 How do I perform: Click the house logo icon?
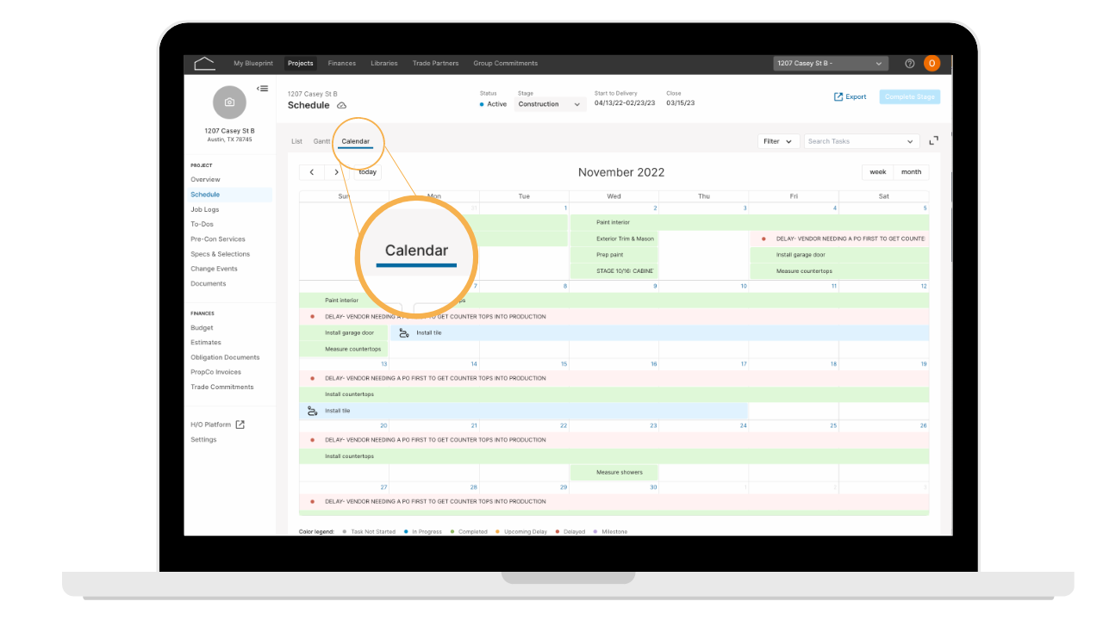[x=204, y=64]
